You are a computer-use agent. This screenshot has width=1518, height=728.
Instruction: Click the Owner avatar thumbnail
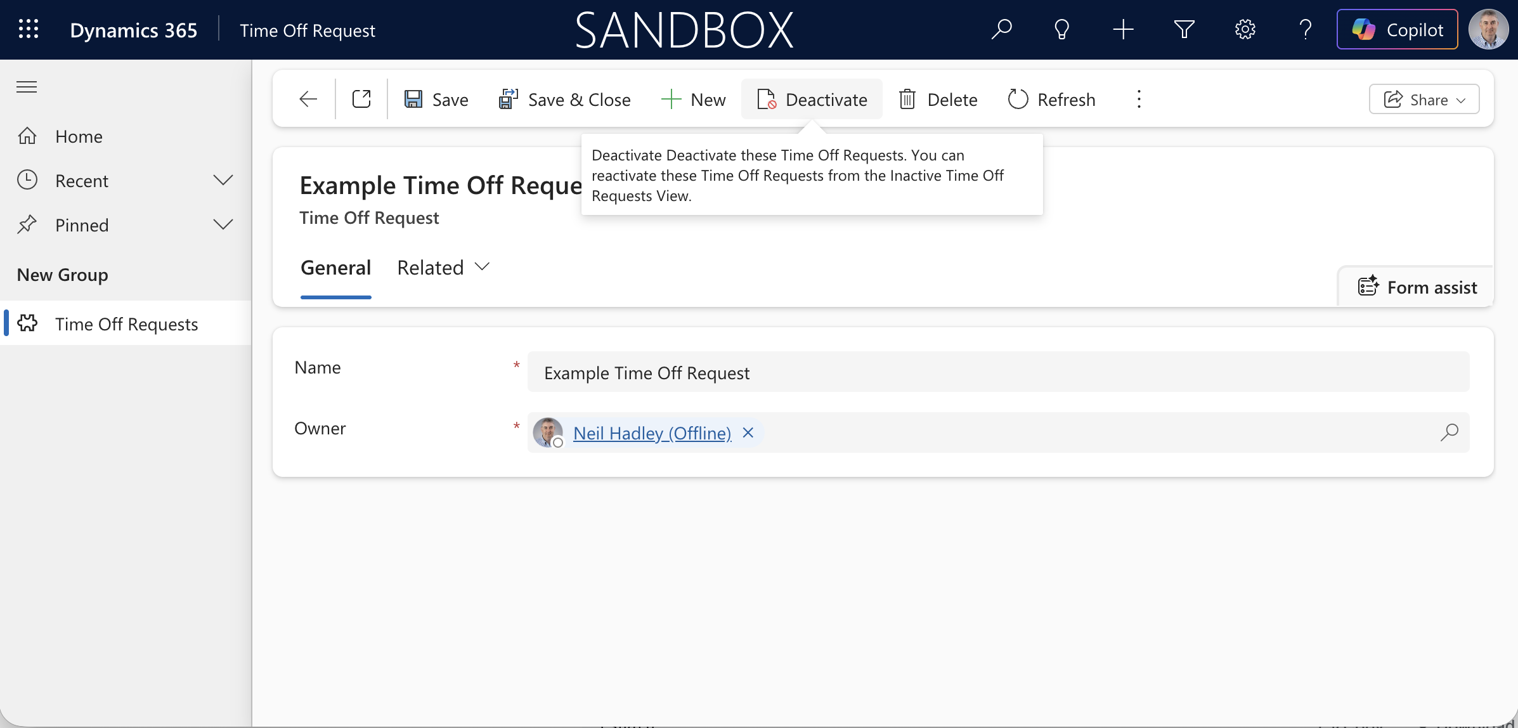[x=548, y=432]
